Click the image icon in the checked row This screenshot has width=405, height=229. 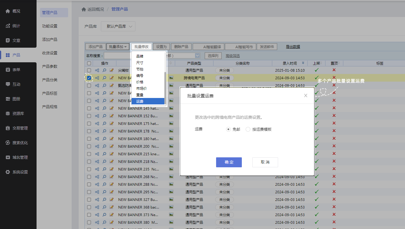171,78
